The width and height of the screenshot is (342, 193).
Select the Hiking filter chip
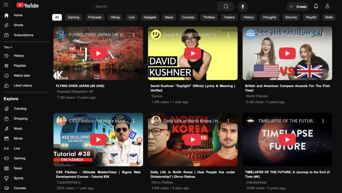pyautogui.click(x=115, y=17)
